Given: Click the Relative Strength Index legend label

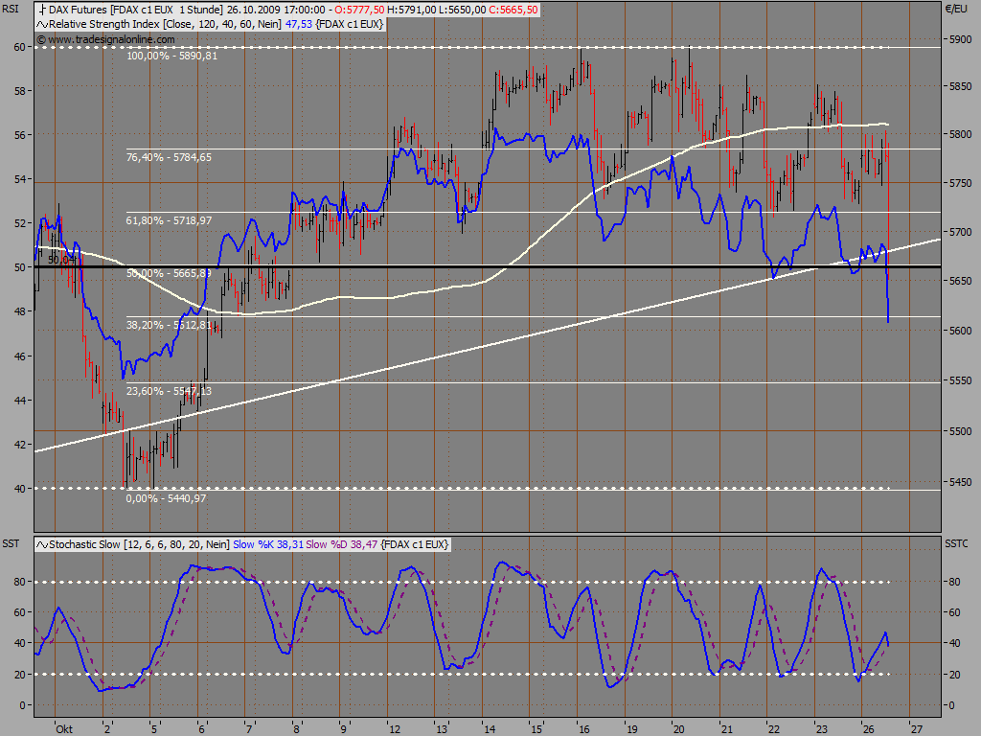Looking at the screenshot, I should click(x=166, y=24).
